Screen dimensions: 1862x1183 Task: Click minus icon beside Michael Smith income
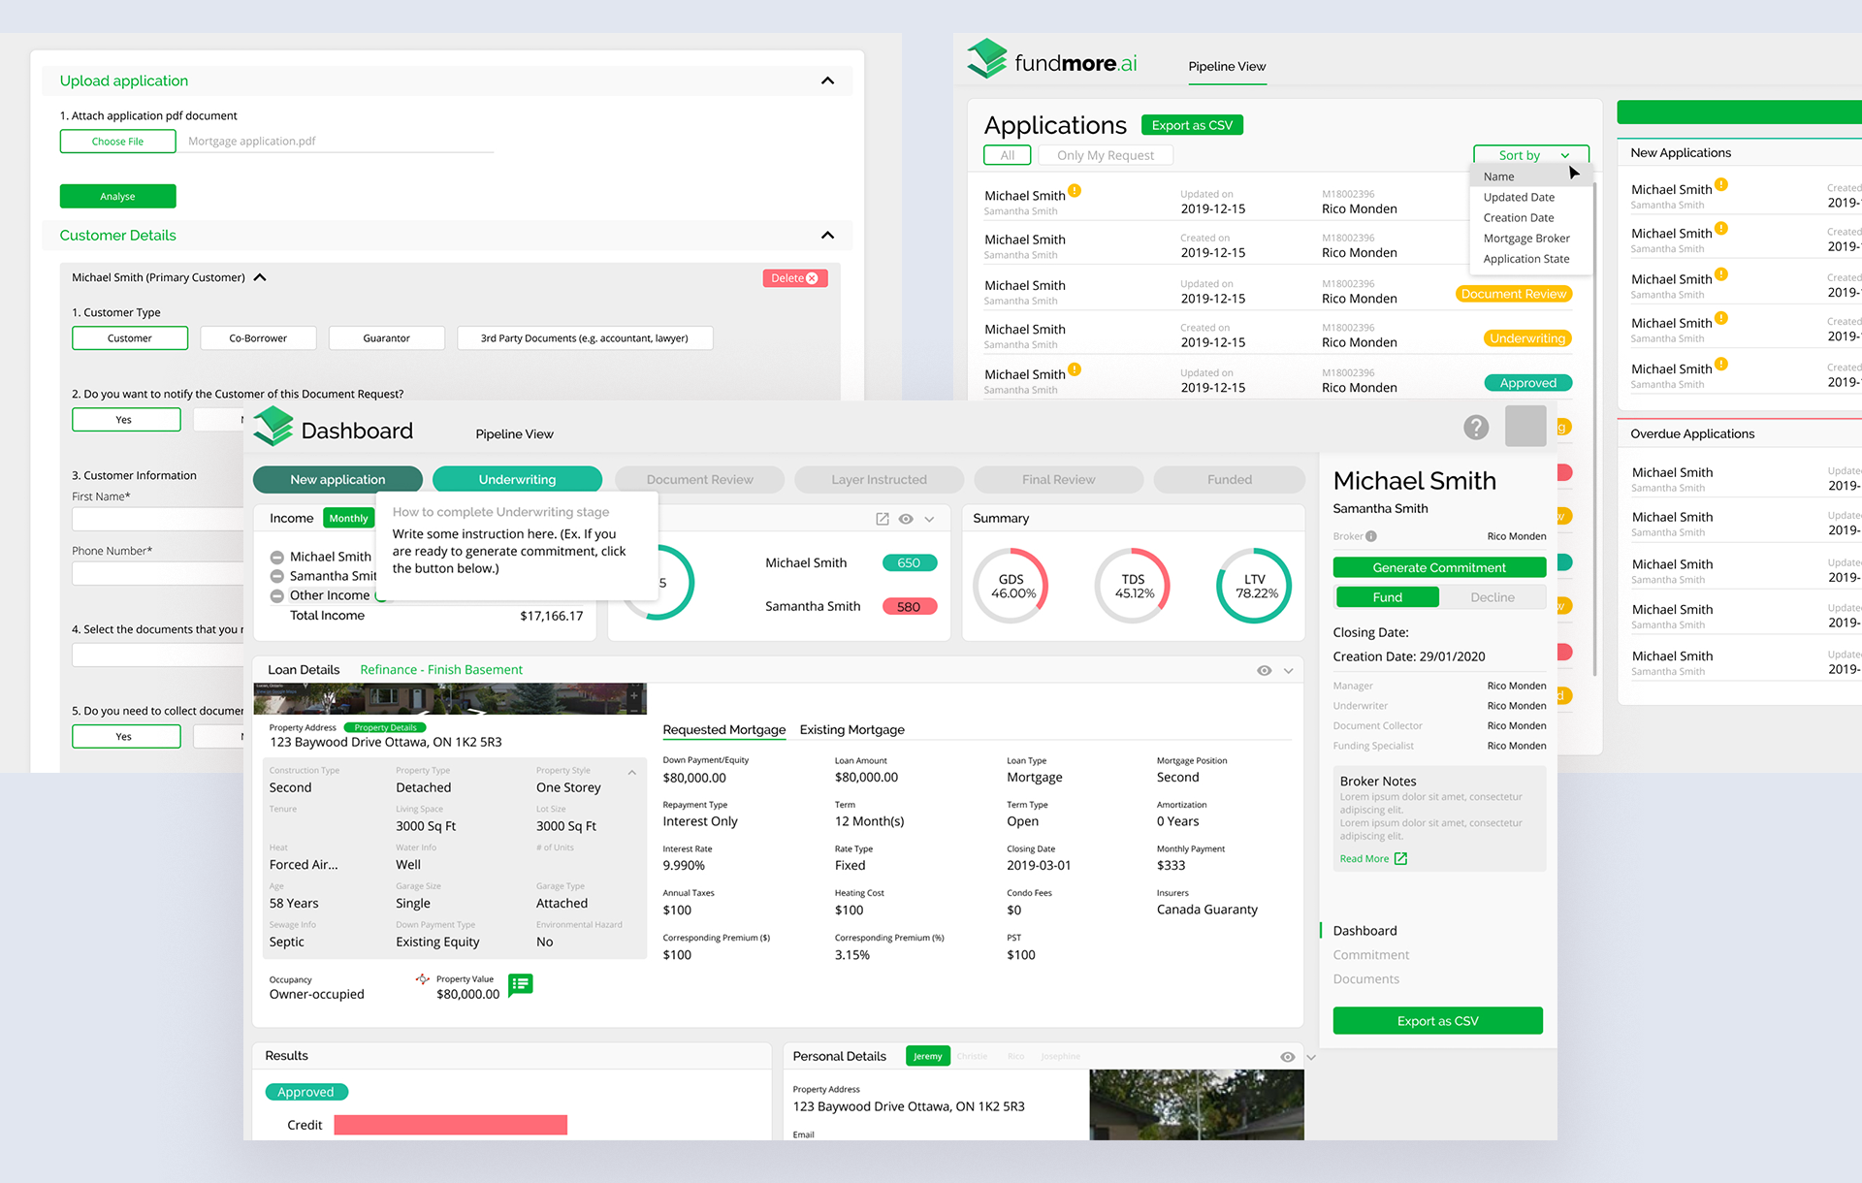coord(276,558)
